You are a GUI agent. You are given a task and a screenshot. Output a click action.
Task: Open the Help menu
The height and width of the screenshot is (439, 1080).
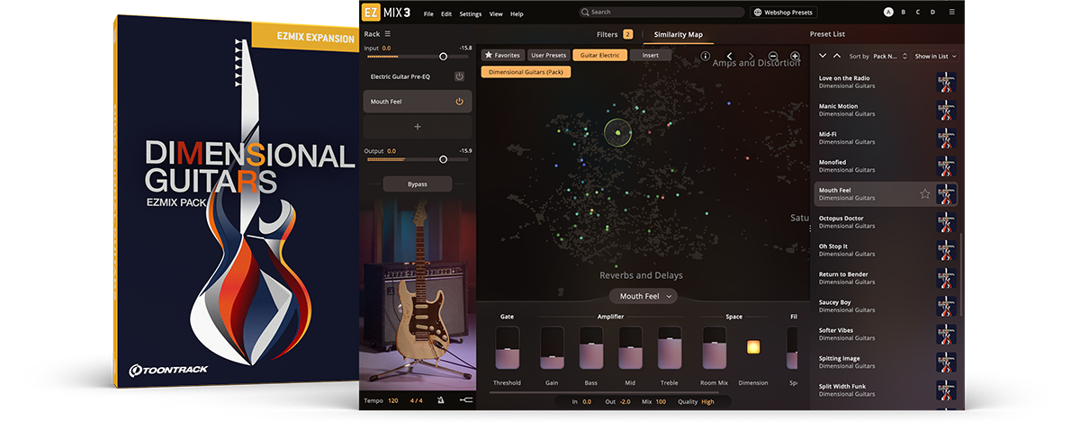pos(517,13)
